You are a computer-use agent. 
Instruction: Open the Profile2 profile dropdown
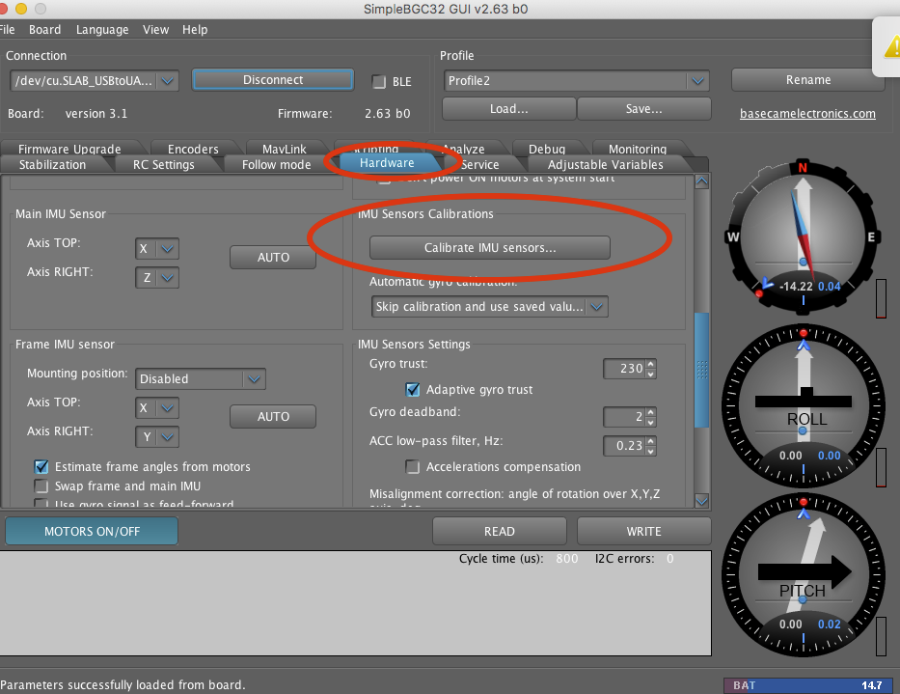[576, 80]
